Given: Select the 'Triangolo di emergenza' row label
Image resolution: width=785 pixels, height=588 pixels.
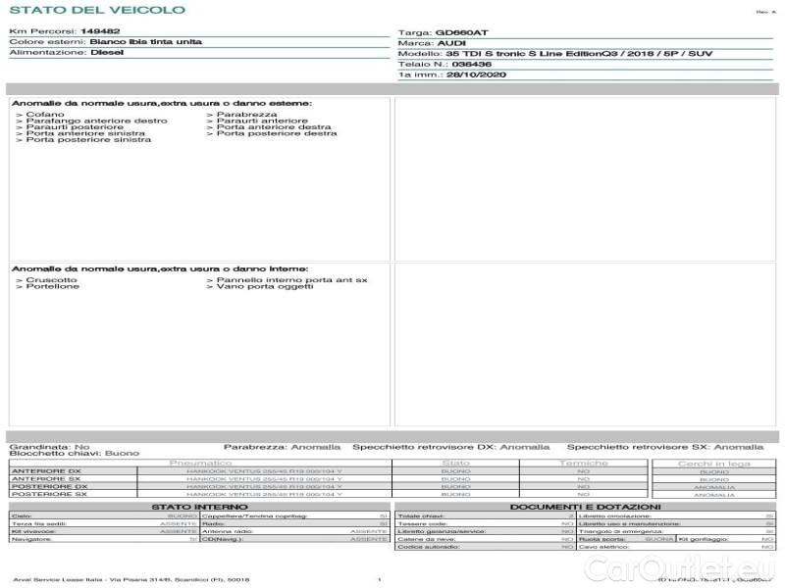Looking at the screenshot, I should (x=621, y=531).
